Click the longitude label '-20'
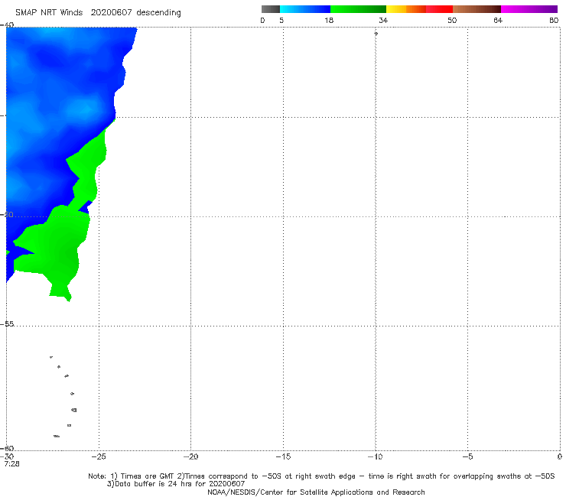Screen dimensions: 566x497 coord(190,456)
